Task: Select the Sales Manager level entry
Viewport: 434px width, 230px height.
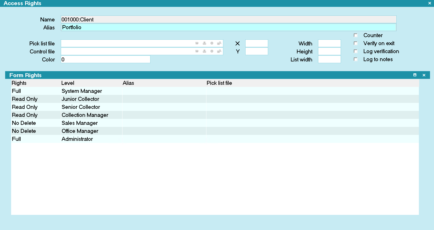Action: 80,123
